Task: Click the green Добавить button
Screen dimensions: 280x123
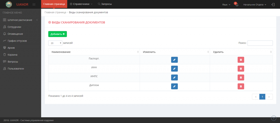Action: tap(57, 34)
